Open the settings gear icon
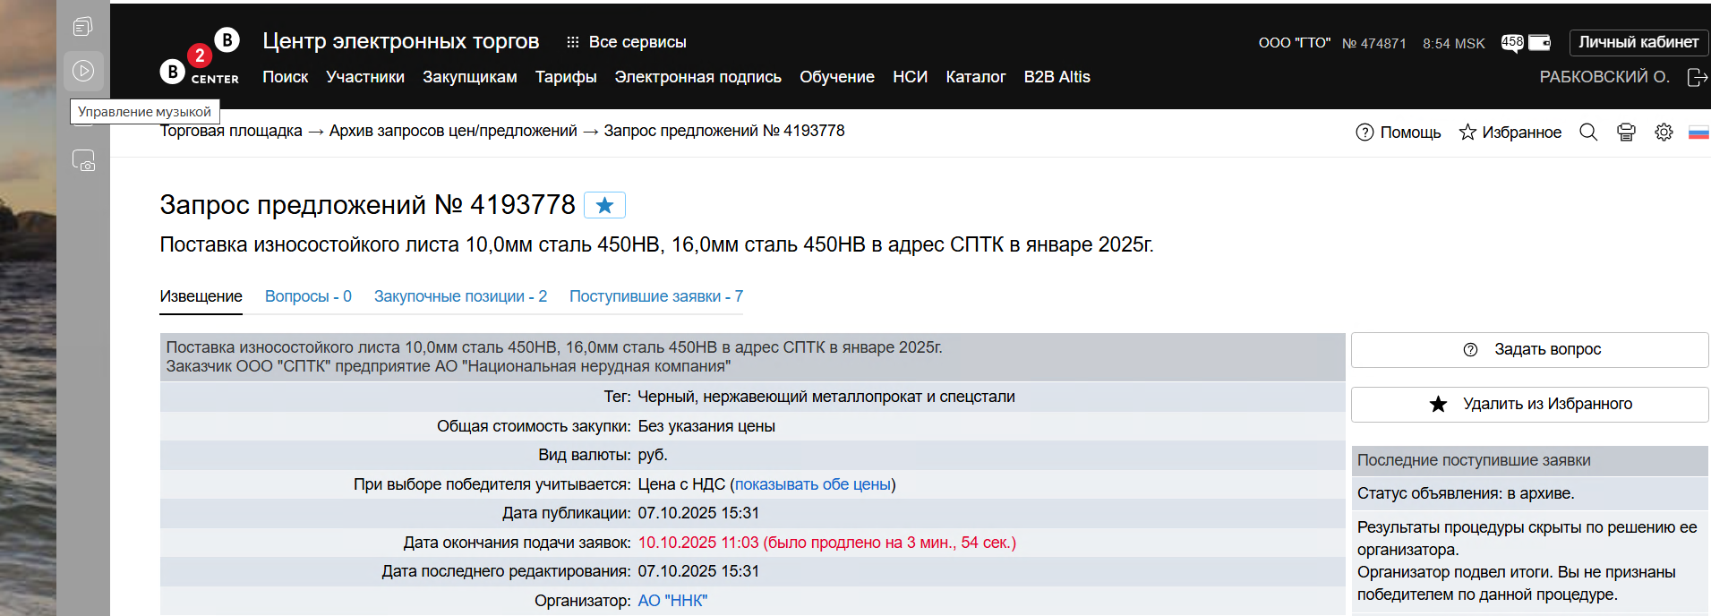The height and width of the screenshot is (616, 1711). click(1664, 133)
